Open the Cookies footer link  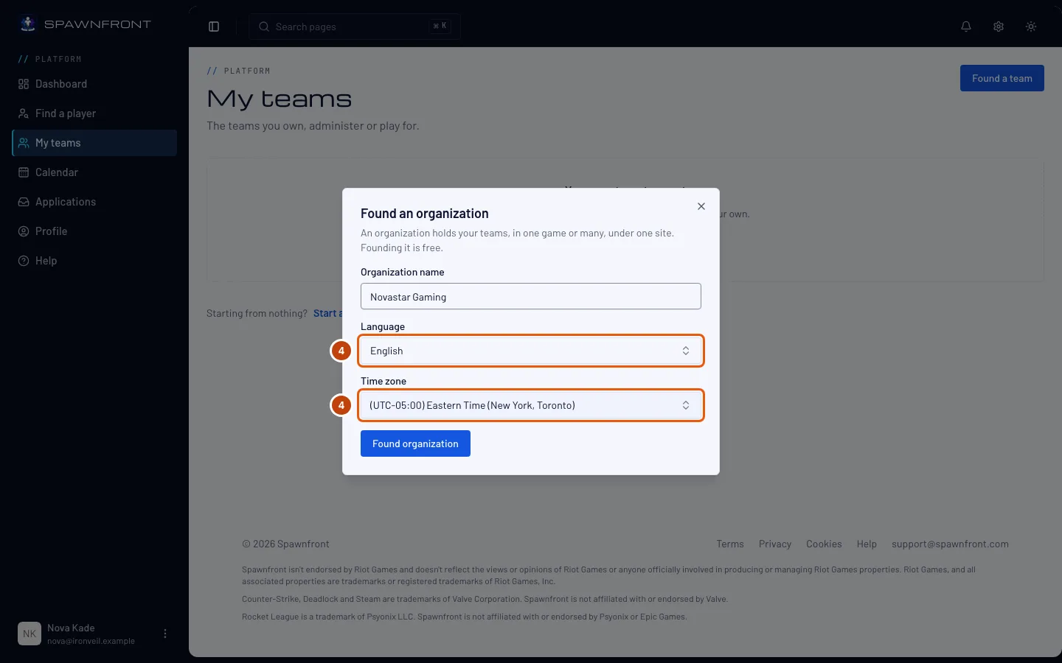coord(824,544)
